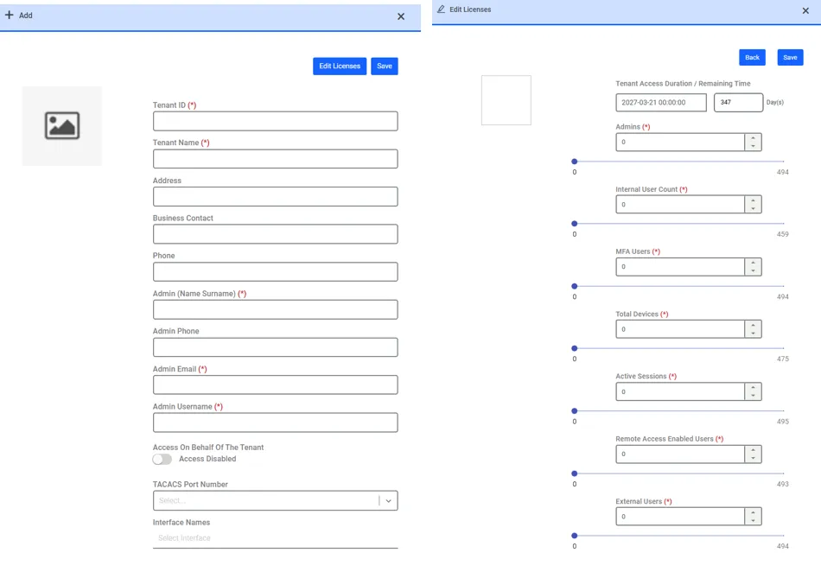The image size is (821, 578).
Task: Increase Active Sessions with up arrow
Action: pos(753,388)
